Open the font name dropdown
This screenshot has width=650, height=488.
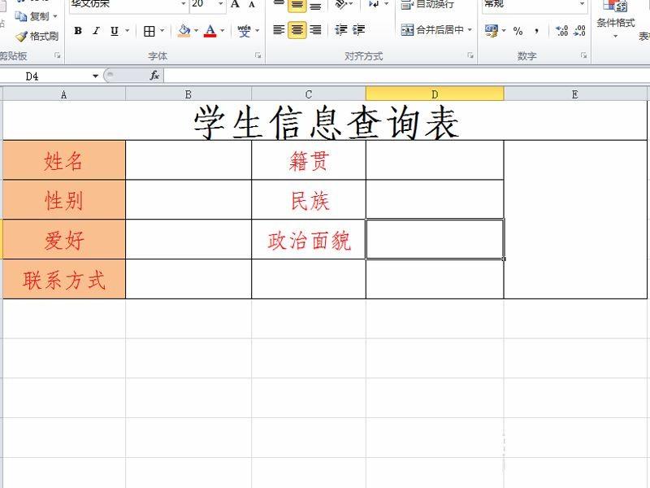coord(184,5)
